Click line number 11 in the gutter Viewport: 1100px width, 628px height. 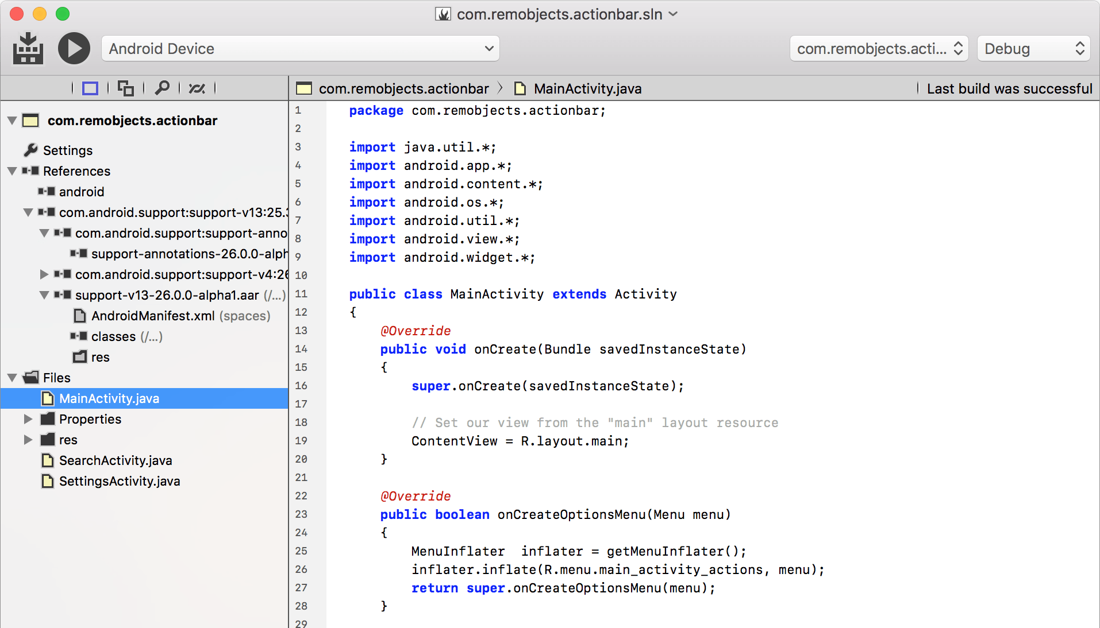click(x=301, y=294)
